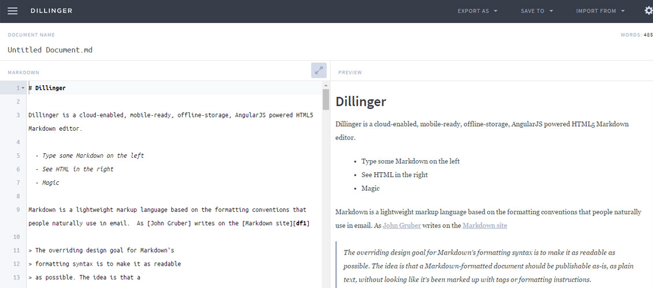Viewport: 653px width, 288px height.
Task: Open the Markdown site link in preview
Action: tap(484, 226)
